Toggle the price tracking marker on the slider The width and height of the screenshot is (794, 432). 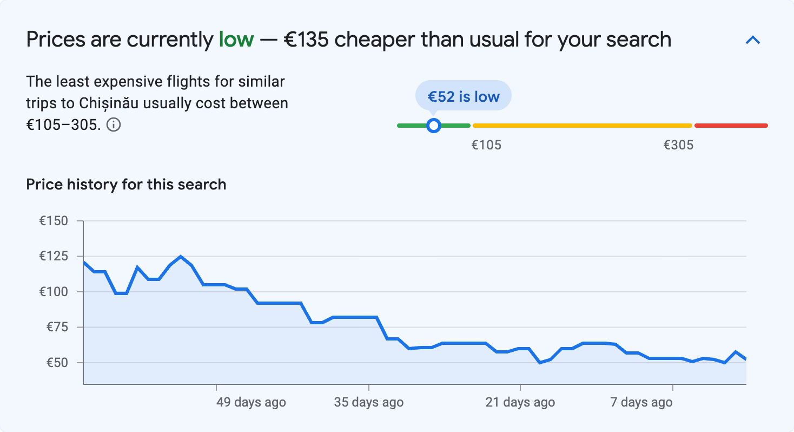tap(434, 125)
